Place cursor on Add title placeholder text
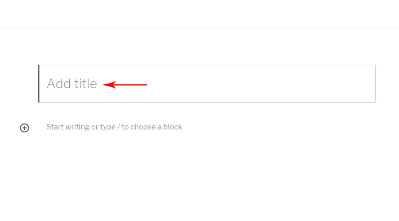Image resolution: width=399 pixels, height=221 pixels. tap(72, 84)
